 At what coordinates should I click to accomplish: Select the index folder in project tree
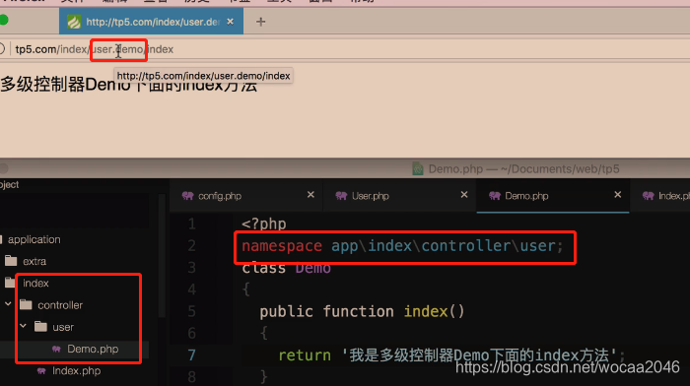(35, 284)
